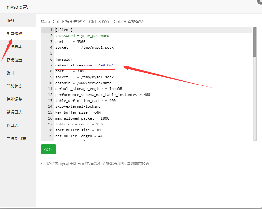
Task: Open the 性能调整 tab
Action: click(18, 99)
